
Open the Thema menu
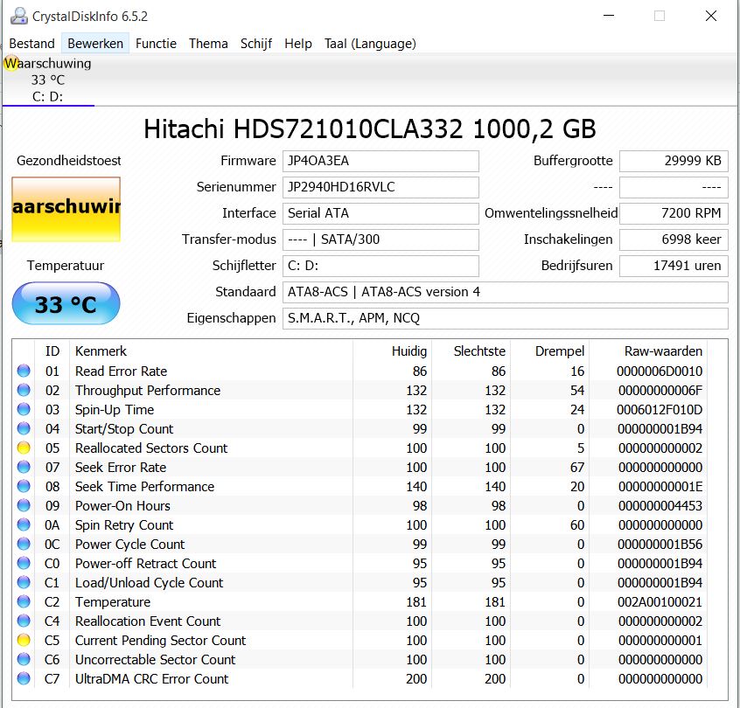[208, 44]
